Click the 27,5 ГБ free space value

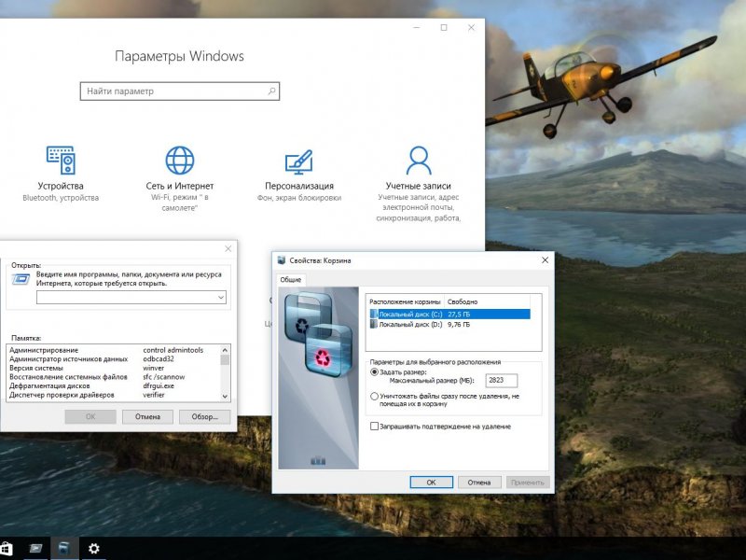459,315
